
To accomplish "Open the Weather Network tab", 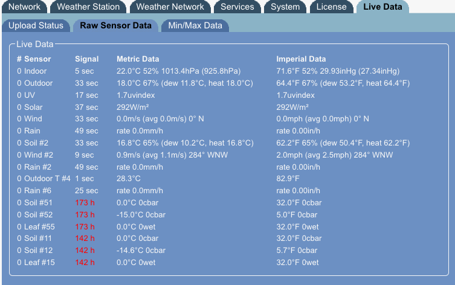I will [x=170, y=7].
